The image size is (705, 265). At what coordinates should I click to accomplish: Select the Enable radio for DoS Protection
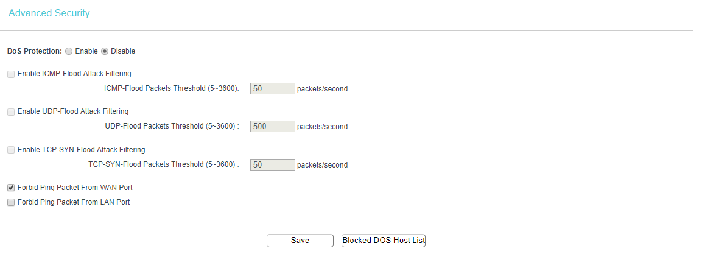(x=69, y=51)
